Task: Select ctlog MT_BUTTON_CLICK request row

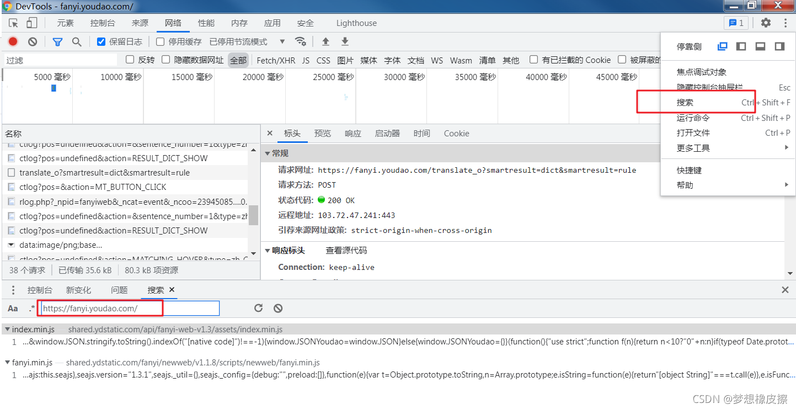Action: point(125,187)
